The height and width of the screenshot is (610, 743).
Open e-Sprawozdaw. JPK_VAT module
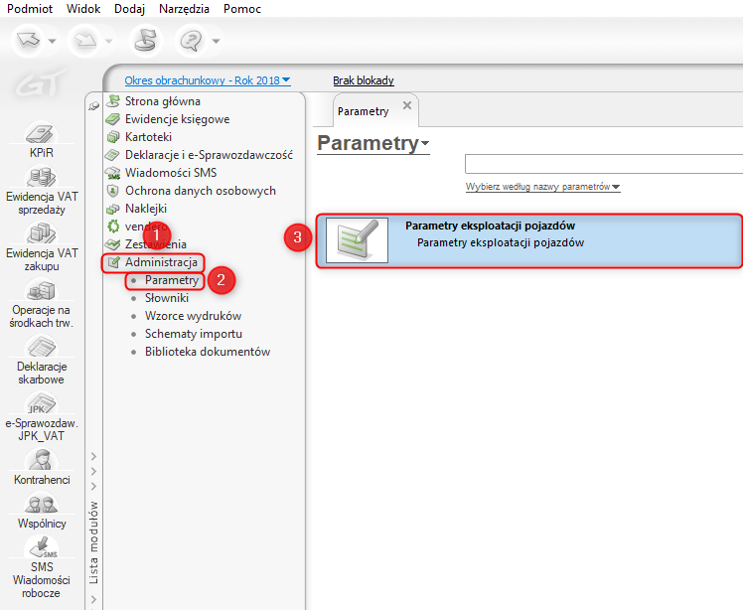(x=42, y=416)
